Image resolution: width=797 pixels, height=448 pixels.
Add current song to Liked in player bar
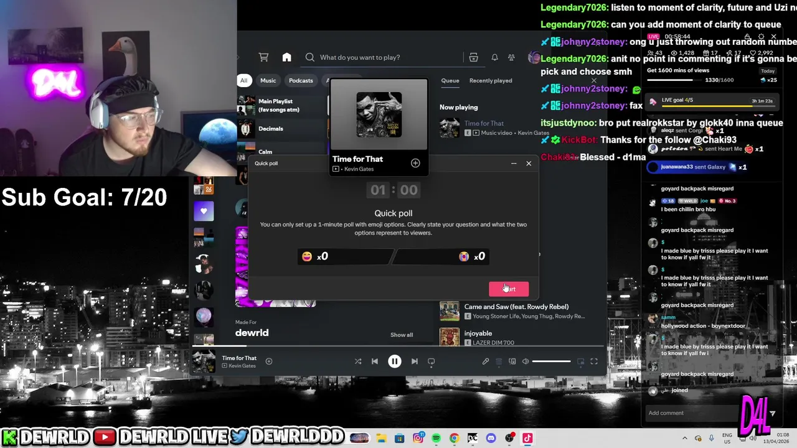point(269,361)
